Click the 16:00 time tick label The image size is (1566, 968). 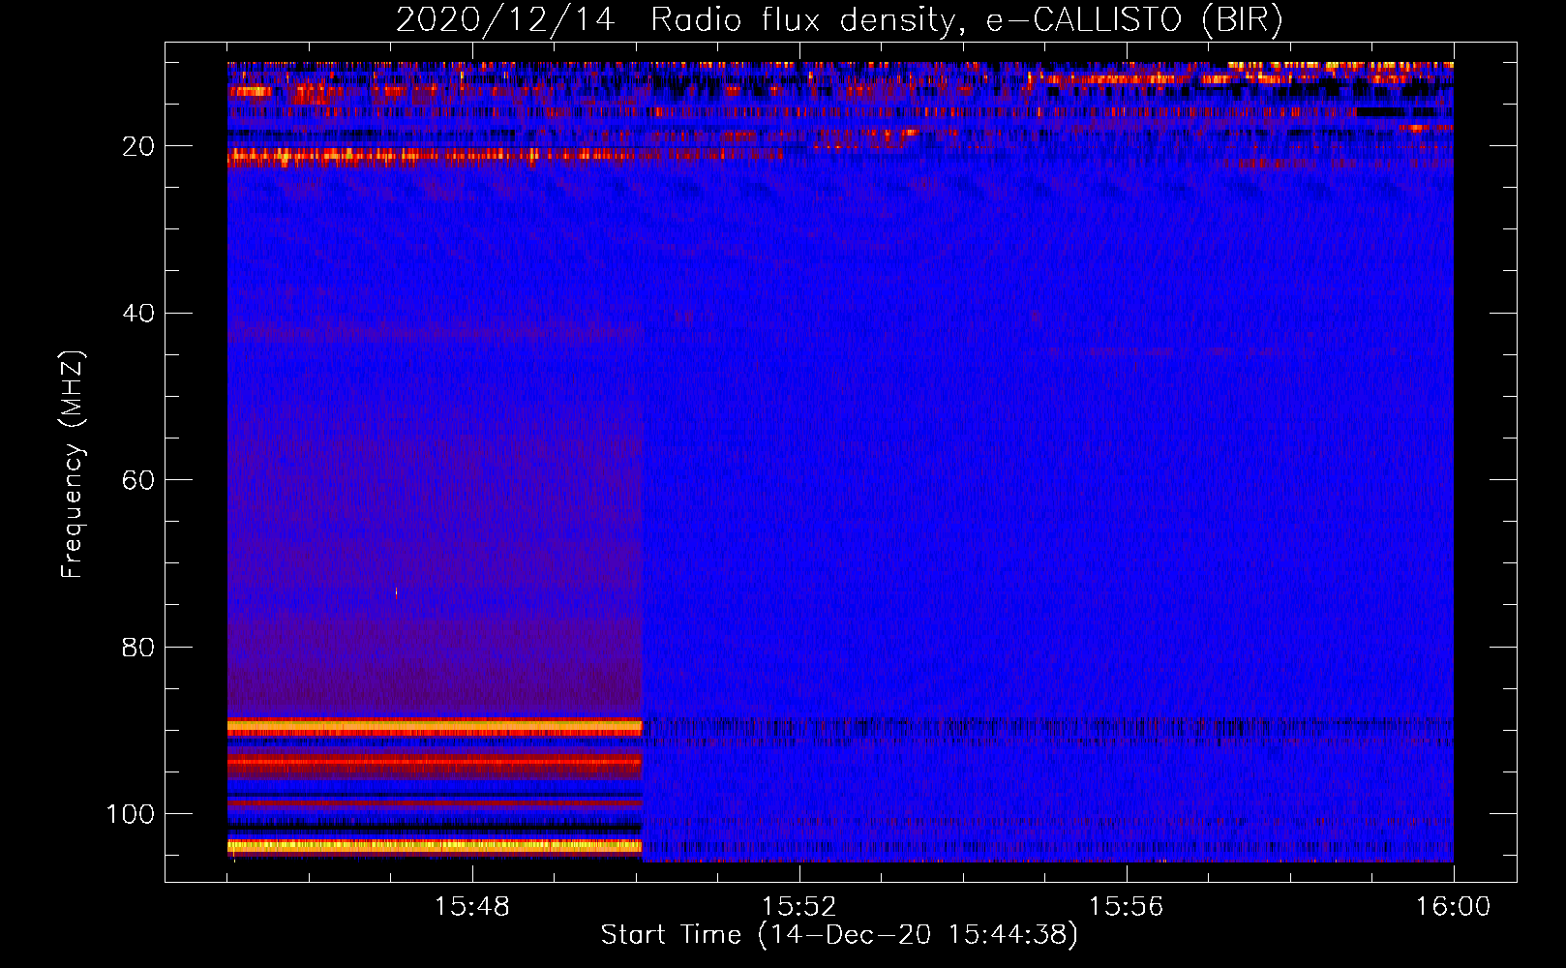1453,907
